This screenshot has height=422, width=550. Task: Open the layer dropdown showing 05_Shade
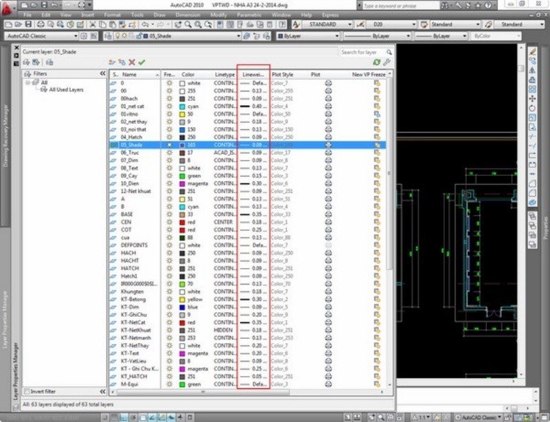tap(237, 36)
